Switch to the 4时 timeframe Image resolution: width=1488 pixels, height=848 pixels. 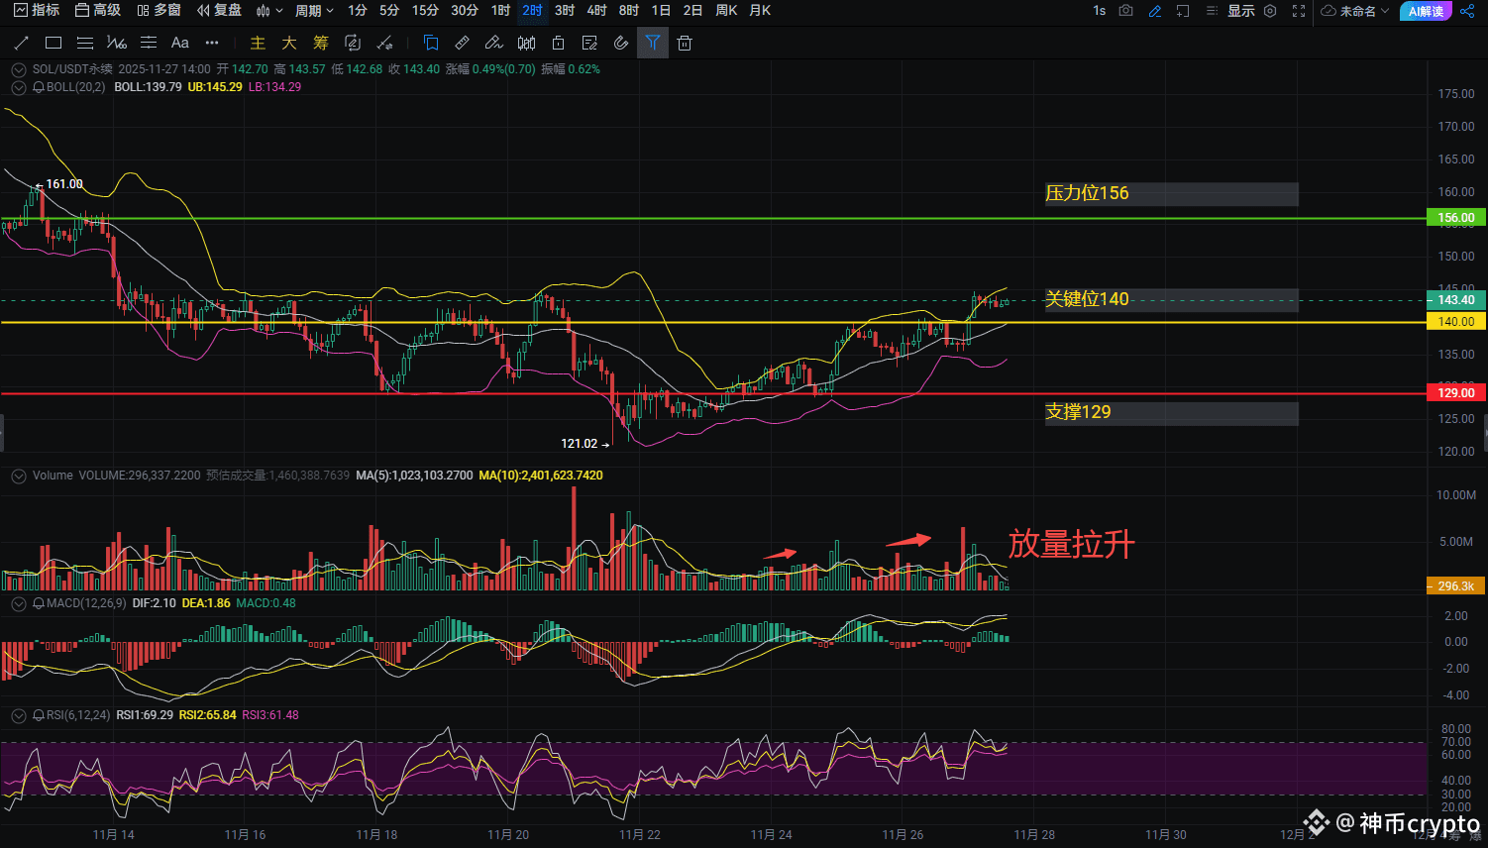[596, 11]
